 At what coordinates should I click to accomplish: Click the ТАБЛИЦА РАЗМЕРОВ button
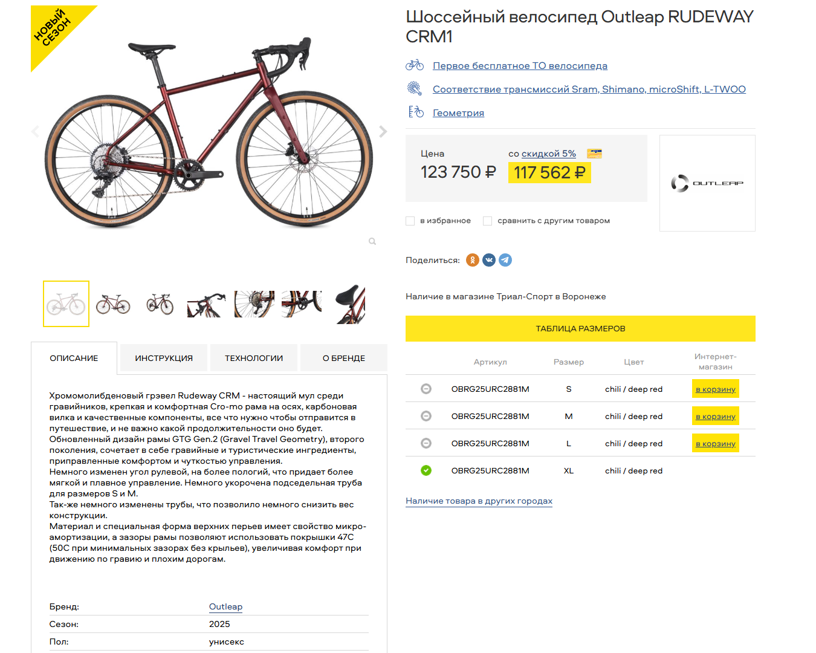click(x=580, y=328)
